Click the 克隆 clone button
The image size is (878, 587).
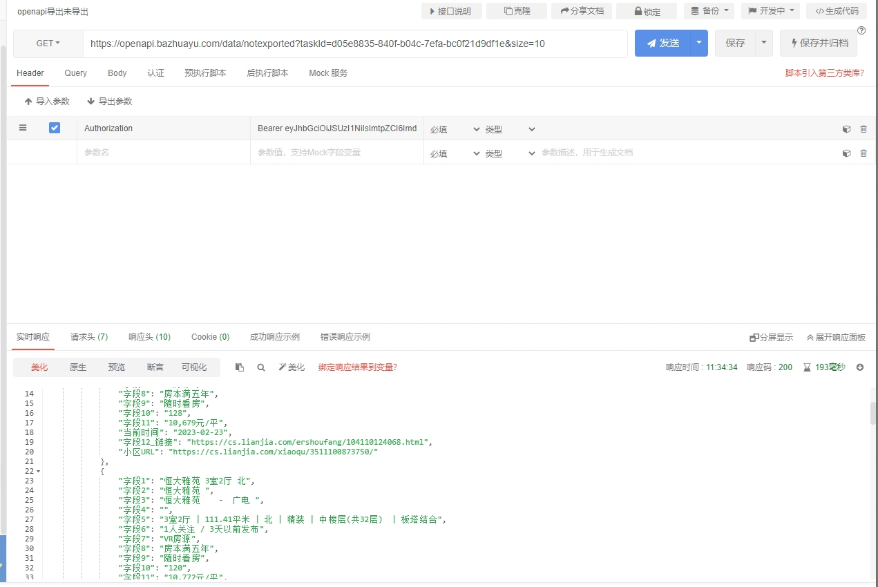pyautogui.click(x=516, y=11)
